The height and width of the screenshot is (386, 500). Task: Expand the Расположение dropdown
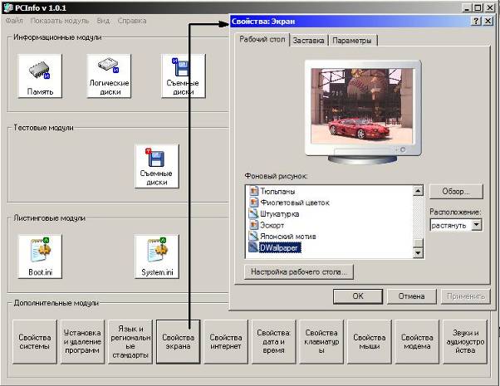(476, 224)
